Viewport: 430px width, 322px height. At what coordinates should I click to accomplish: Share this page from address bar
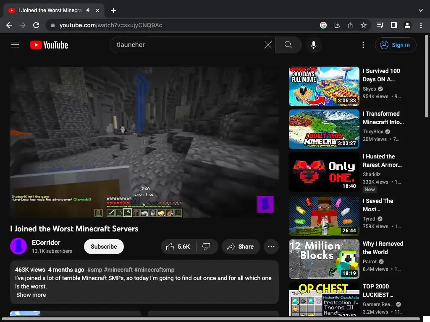350,25
